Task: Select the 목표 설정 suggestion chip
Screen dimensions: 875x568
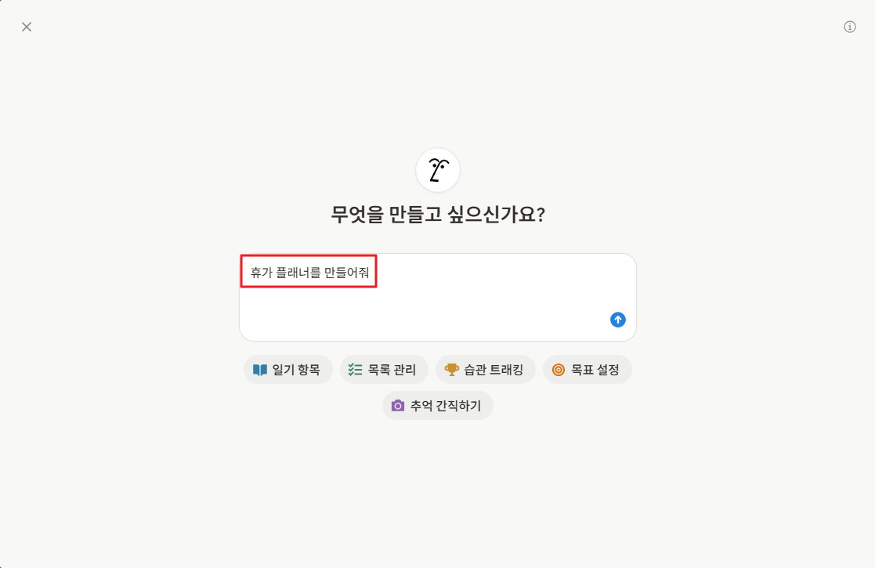Action: coord(587,369)
